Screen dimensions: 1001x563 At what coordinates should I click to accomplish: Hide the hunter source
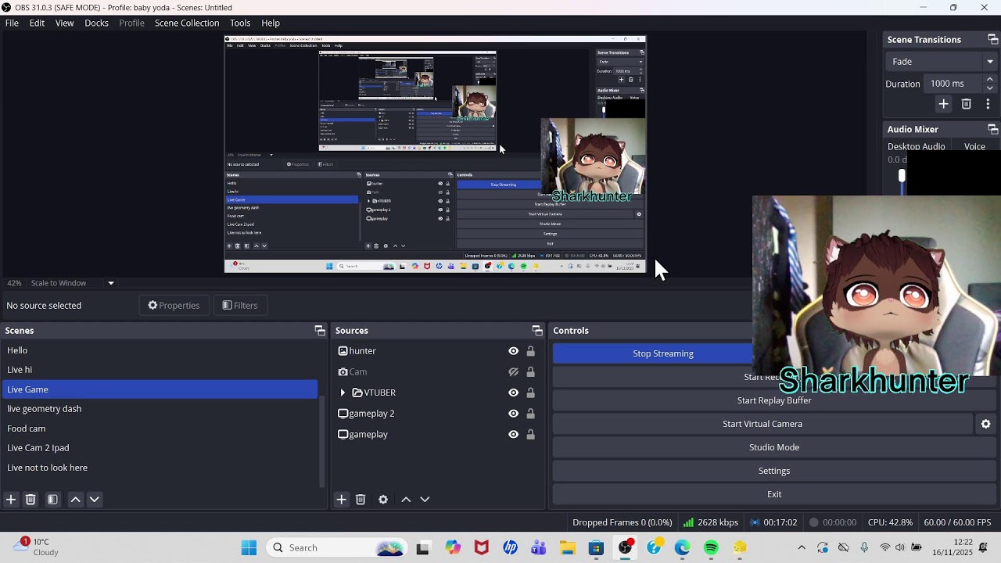coord(513,351)
